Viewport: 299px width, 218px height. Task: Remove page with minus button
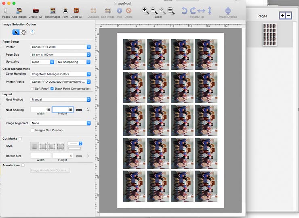[x=288, y=15]
